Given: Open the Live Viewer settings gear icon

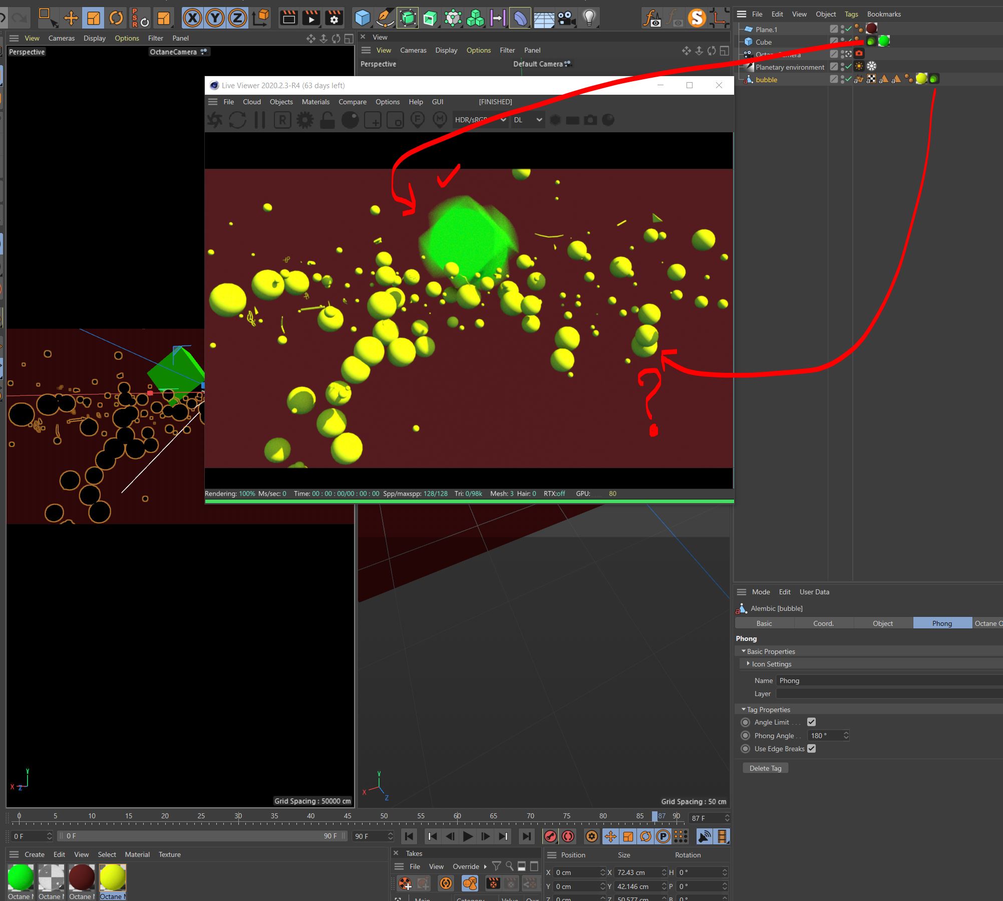Looking at the screenshot, I should 305,120.
